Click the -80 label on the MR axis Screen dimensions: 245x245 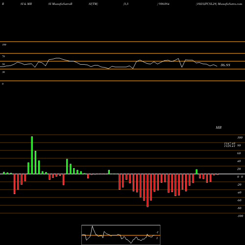point(239,208)
